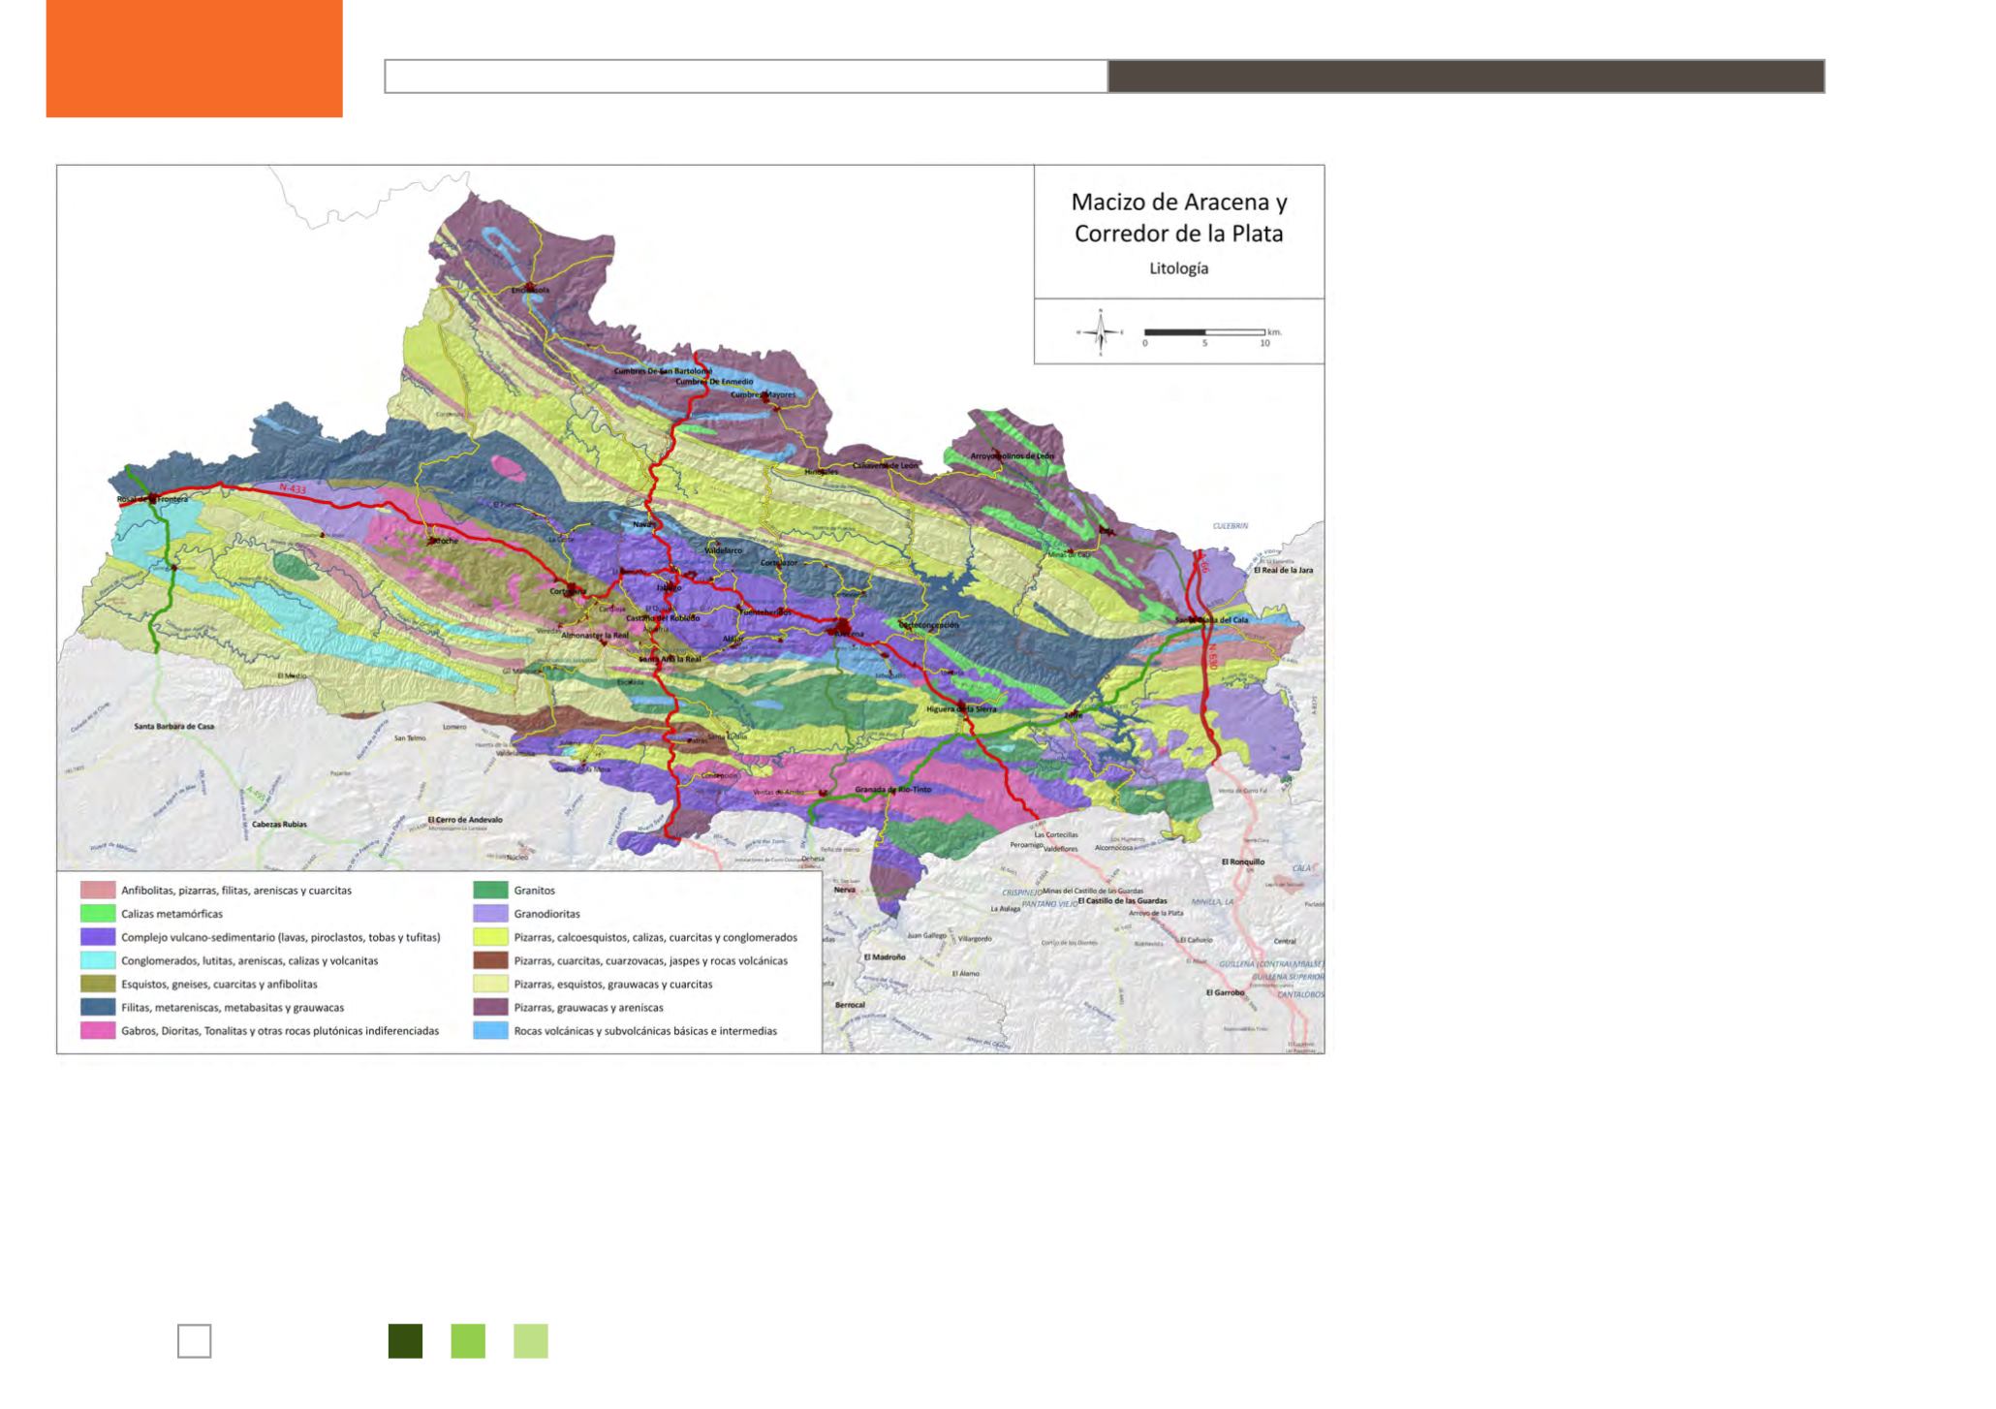This screenshot has width=1996, height=1409.
Task: Click the violet Complejo vulcano-sedimentario legend swatch
Action: (x=98, y=937)
